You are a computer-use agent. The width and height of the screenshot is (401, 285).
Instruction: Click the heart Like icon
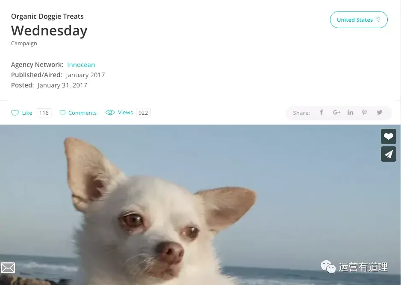(x=15, y=113)
